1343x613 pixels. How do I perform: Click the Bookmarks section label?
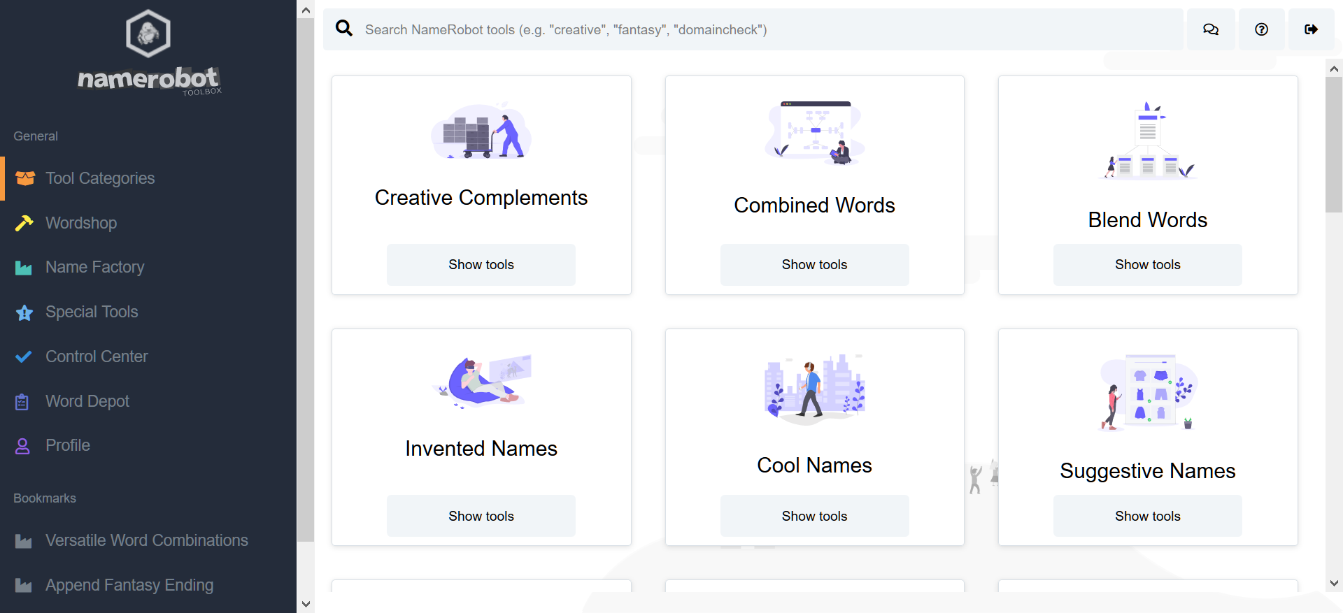coord(45,498)
